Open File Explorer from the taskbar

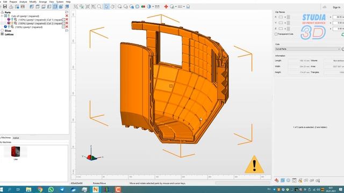coord(28,189)
